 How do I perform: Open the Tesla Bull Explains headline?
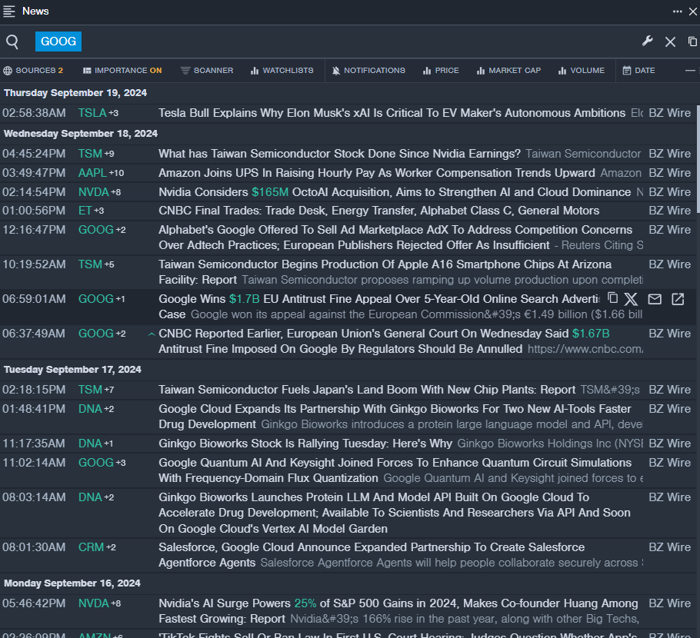392,113
